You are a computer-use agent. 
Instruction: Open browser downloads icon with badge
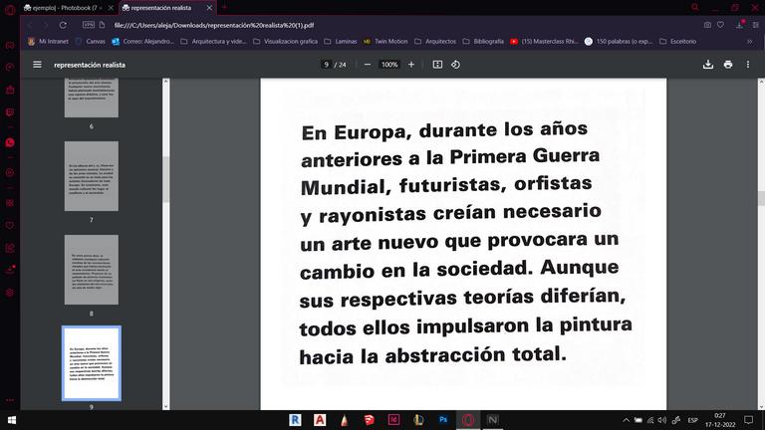click(741, 24)
